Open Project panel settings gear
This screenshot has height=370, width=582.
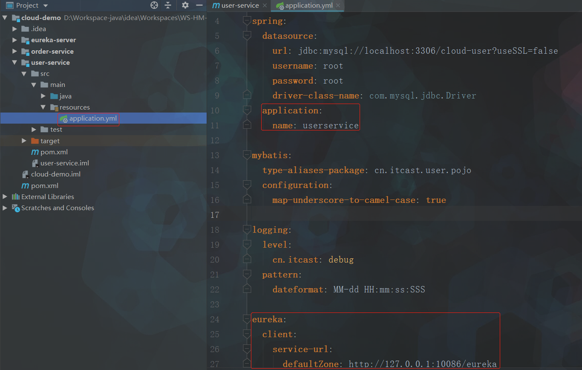click(x=185, y=5)
